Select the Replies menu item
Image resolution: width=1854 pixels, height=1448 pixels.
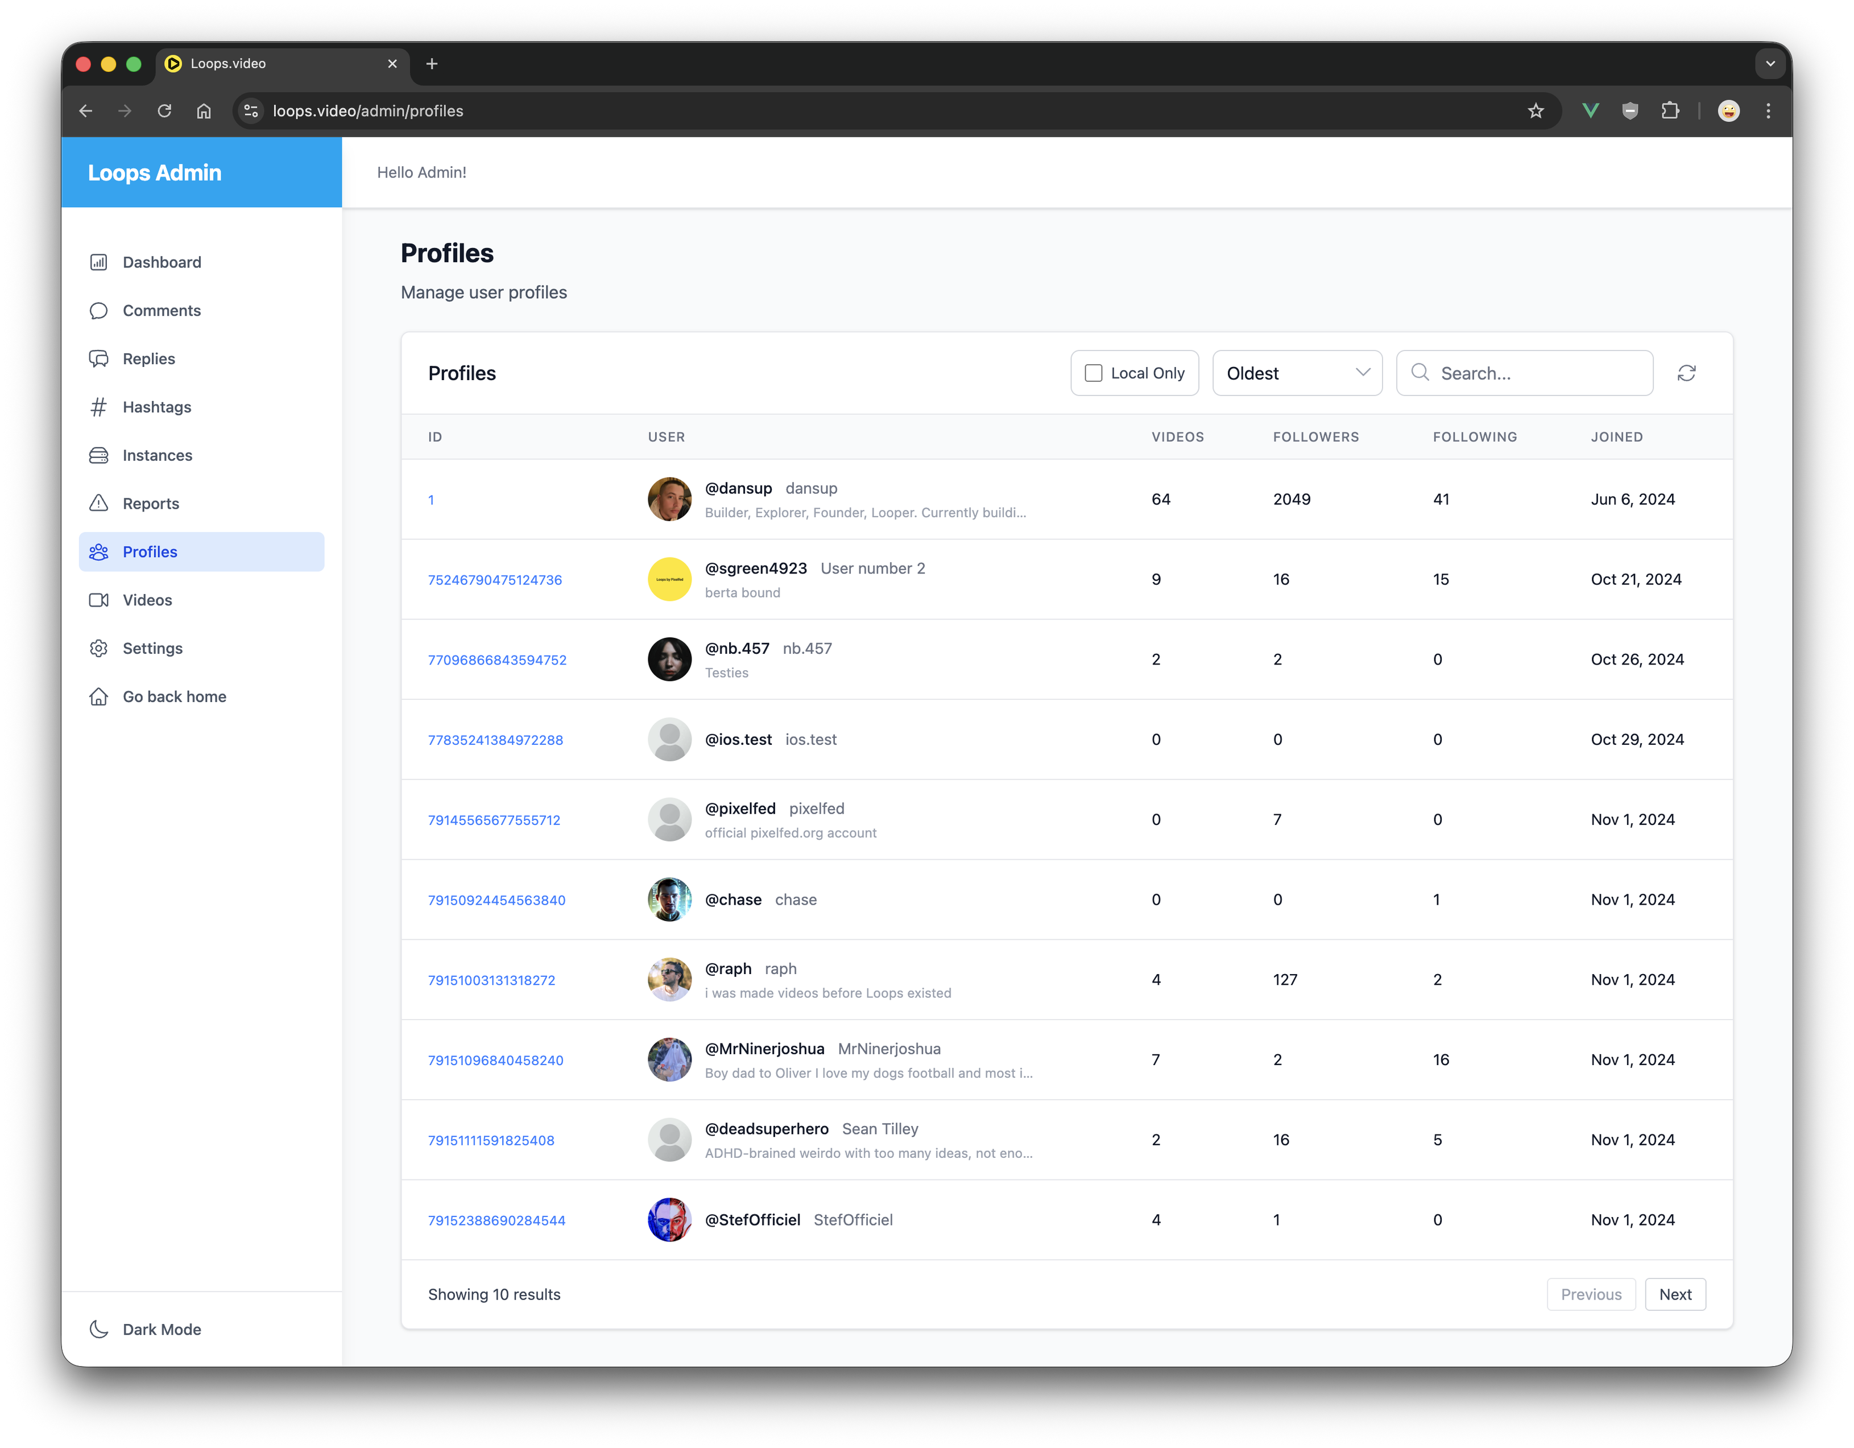(x=148, y=359)
